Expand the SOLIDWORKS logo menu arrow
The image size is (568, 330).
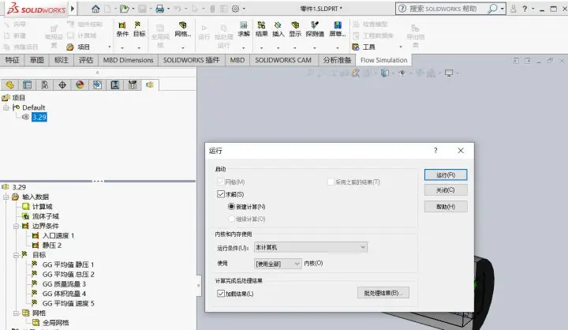(73, 9)
